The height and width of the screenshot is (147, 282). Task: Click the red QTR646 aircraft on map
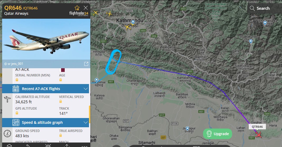tap(258, 134)
